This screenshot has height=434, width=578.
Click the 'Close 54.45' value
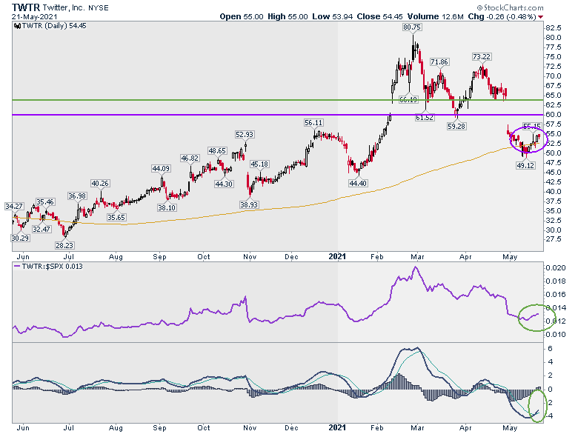click(x=379, y=16)
